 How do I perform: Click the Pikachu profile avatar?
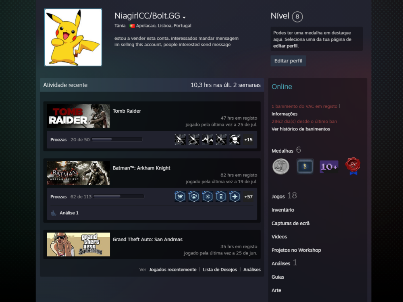pos(73,37)
